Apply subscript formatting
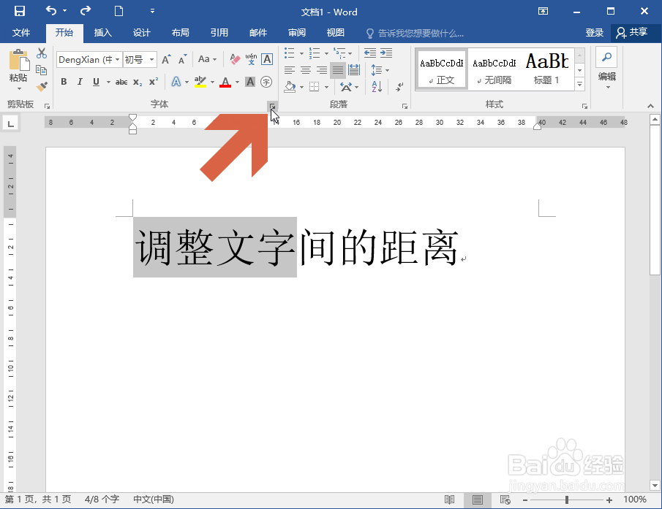662x509 pixels. coord(138,82)
